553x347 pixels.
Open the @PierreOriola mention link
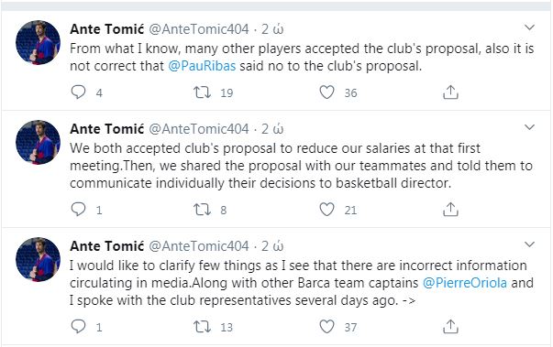(465, 283)
